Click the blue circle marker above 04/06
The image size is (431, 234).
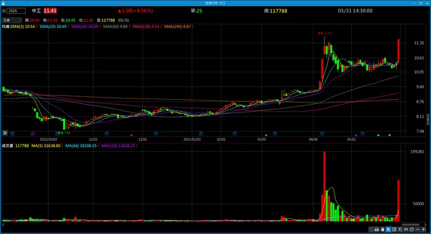point(322,134)
